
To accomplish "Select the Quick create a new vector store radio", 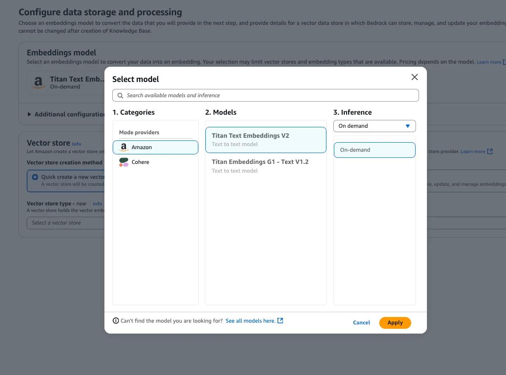I will click(35, 177).
